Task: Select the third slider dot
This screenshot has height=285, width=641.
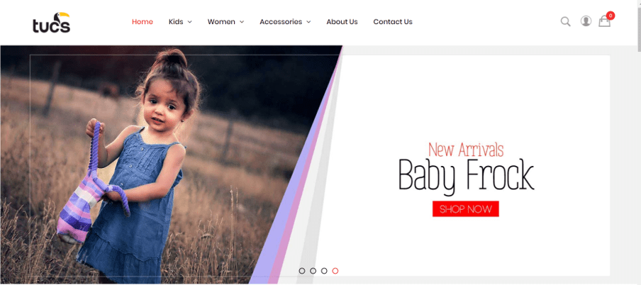Action: pos(324,271)
